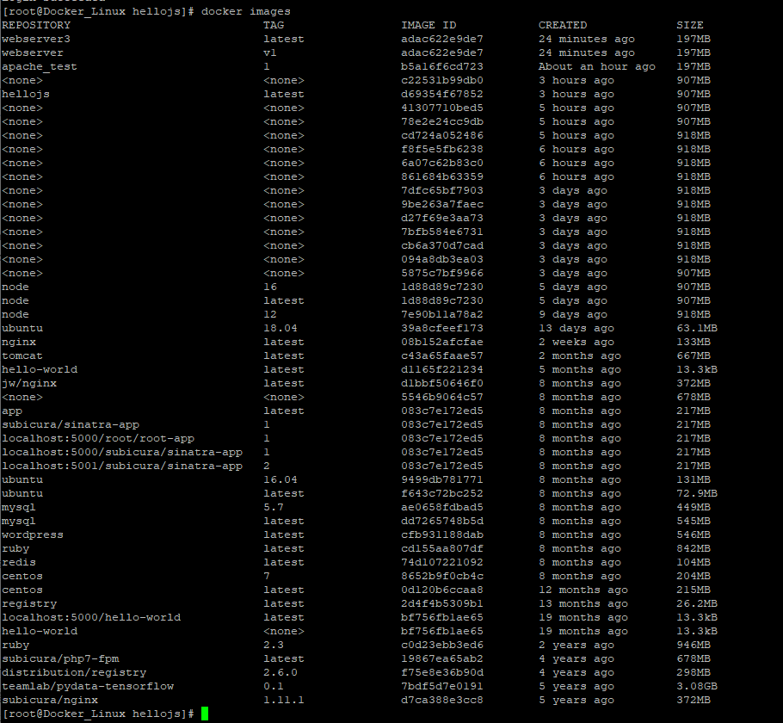Click image ID d7ca388e3cc8
The image size is (783, 723).
point(442,700)
